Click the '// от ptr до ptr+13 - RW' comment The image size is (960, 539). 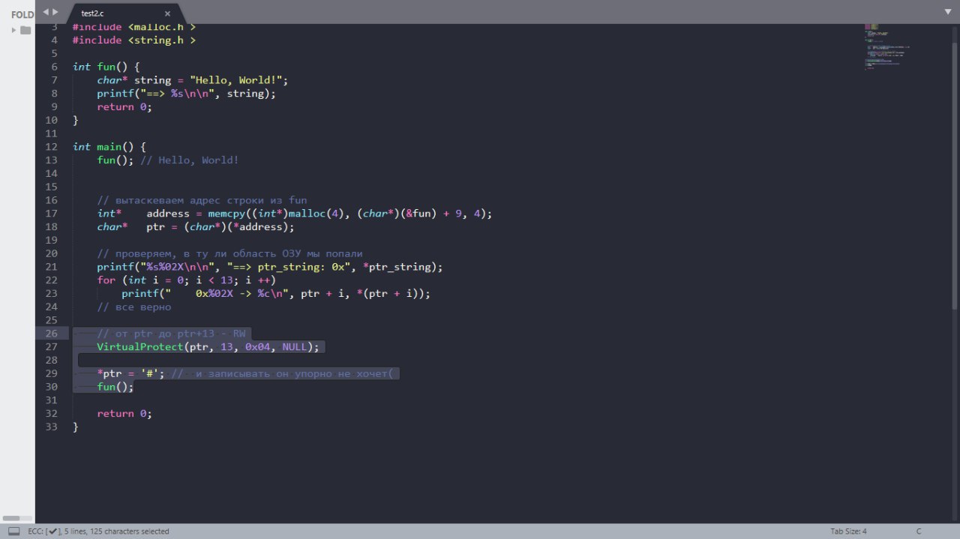click(x=171, y=334)
